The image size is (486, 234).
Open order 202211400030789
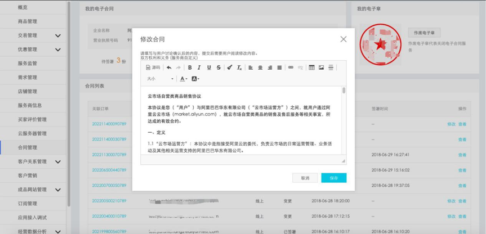tap(109, 139)
